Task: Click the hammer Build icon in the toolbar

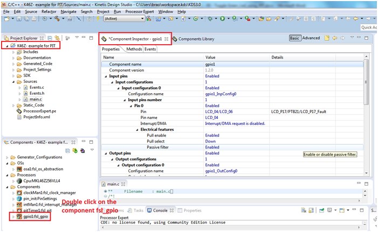Action: click(x=56, y=19)
